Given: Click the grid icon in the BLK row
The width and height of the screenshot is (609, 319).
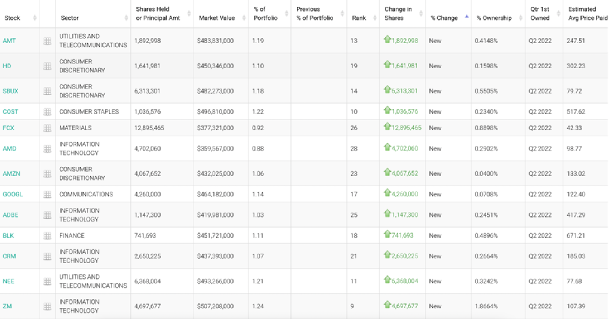Looking at the screenshot, I should coord(47,236).
